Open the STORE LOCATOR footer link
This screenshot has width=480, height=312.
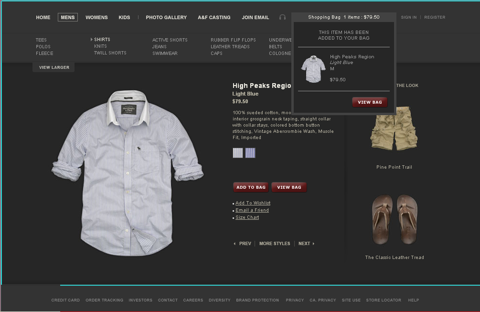click(384, 301)
